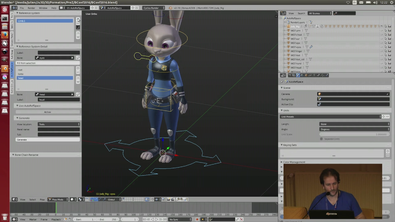The width and height of the screenshot is (395, 222).
Task: Pick head bone with eyedropper icon
Action: tap(78, 94)
